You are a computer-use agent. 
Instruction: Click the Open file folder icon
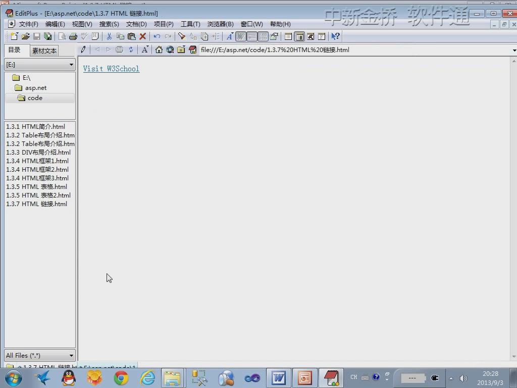pyautogui.click(x=25, y=36)
